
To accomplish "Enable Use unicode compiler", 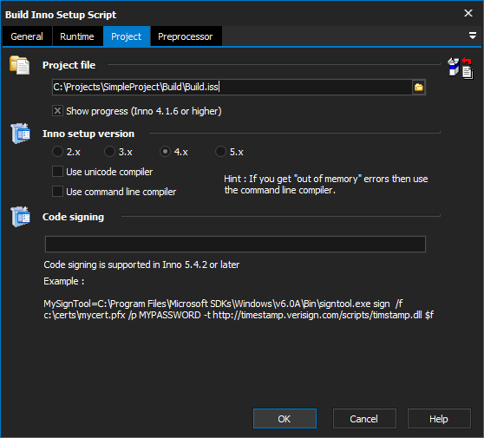I will click(x=57, y=172).
